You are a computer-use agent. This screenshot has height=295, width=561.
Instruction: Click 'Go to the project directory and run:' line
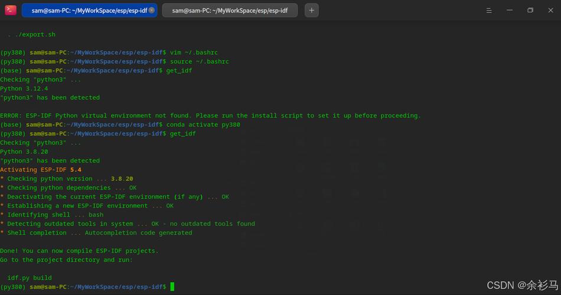pyautogui.click(x=67, y=260)
